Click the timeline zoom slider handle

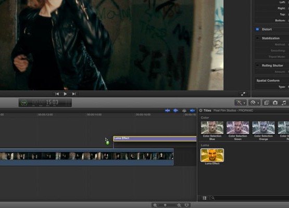pyautogui.click(x=165, y=205)
